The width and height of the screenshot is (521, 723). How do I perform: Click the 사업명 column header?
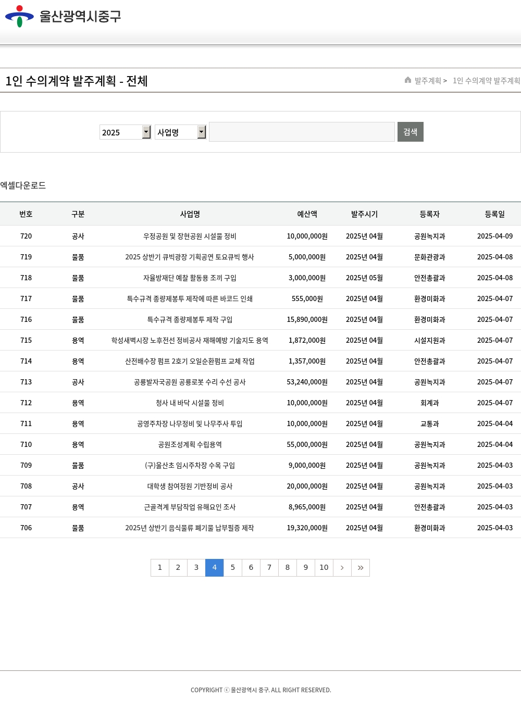point(190,214)
